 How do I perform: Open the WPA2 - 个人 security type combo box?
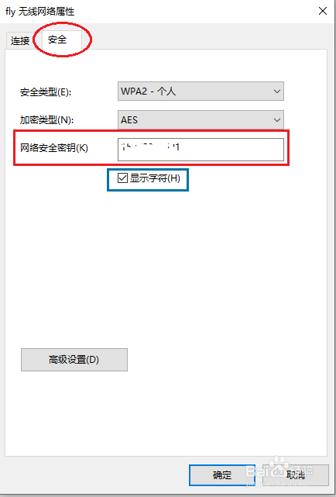[201, 91]
